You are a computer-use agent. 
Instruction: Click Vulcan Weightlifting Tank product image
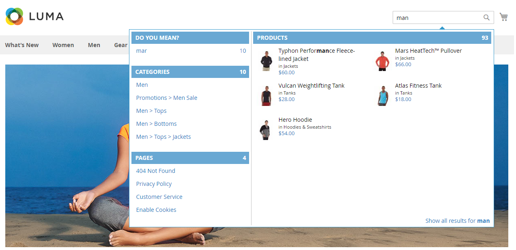[266, 96]
